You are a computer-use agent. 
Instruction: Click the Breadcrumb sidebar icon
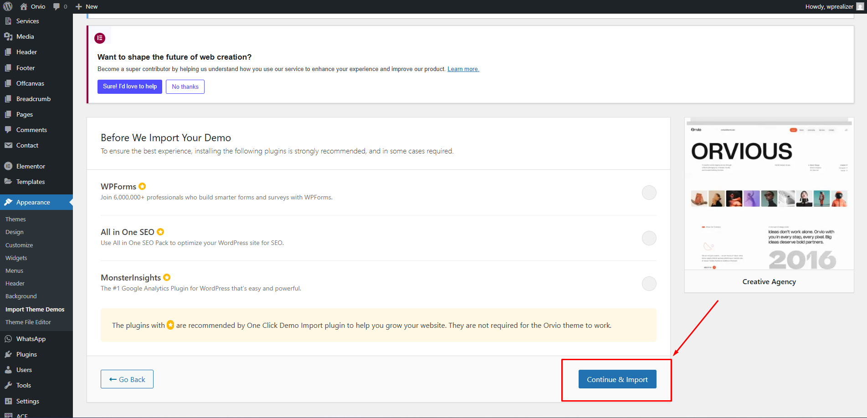click(x=8, y=99)
